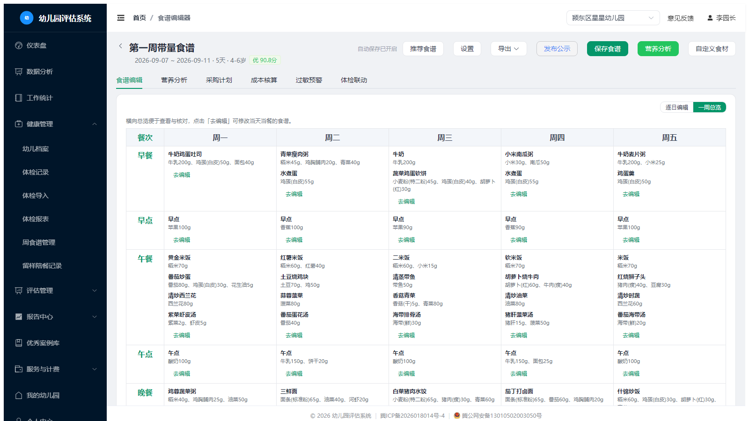Click the 优秀案例库 sidebar icon
This screenshot has height=421, width=749.
19,343
